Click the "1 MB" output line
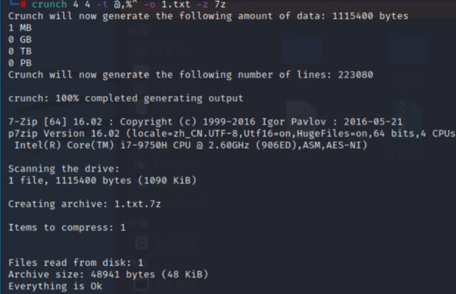 pyautogui.click(x=20, y=28)
